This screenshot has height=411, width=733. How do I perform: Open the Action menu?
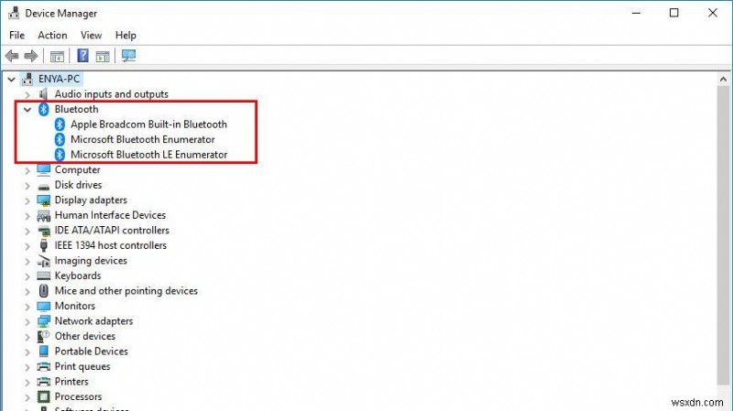[52, 35]
